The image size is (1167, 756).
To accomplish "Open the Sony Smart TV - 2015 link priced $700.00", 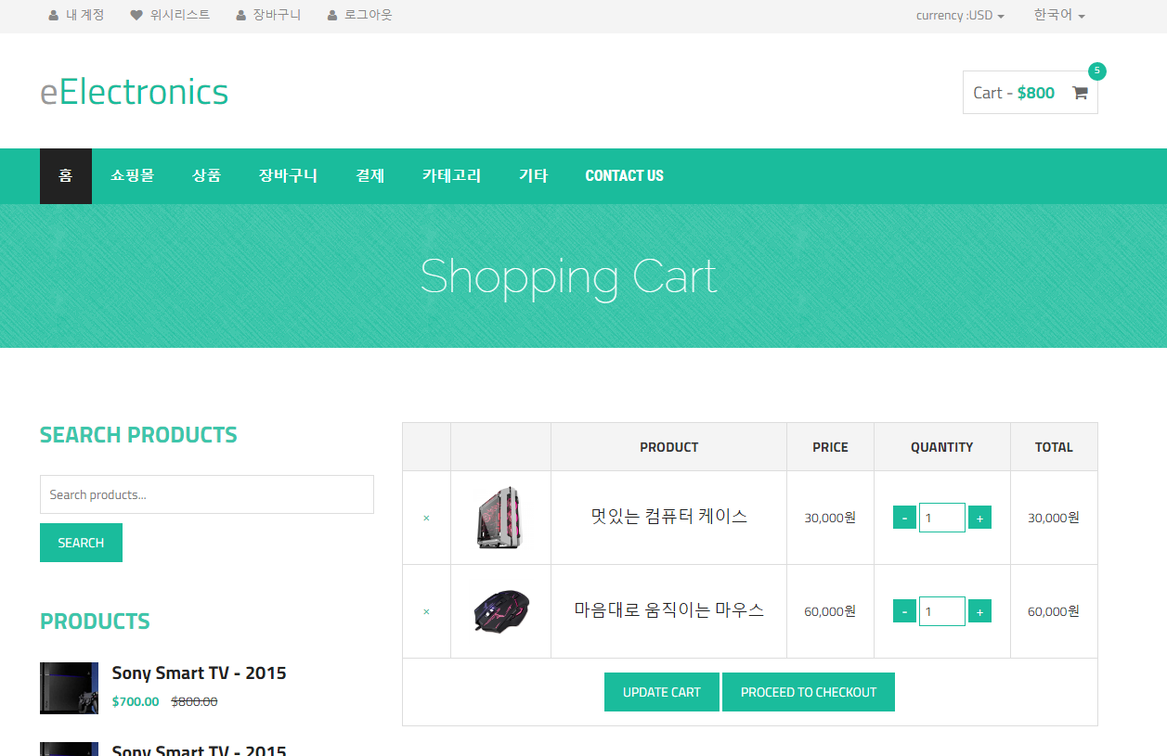I will point(199,673).
